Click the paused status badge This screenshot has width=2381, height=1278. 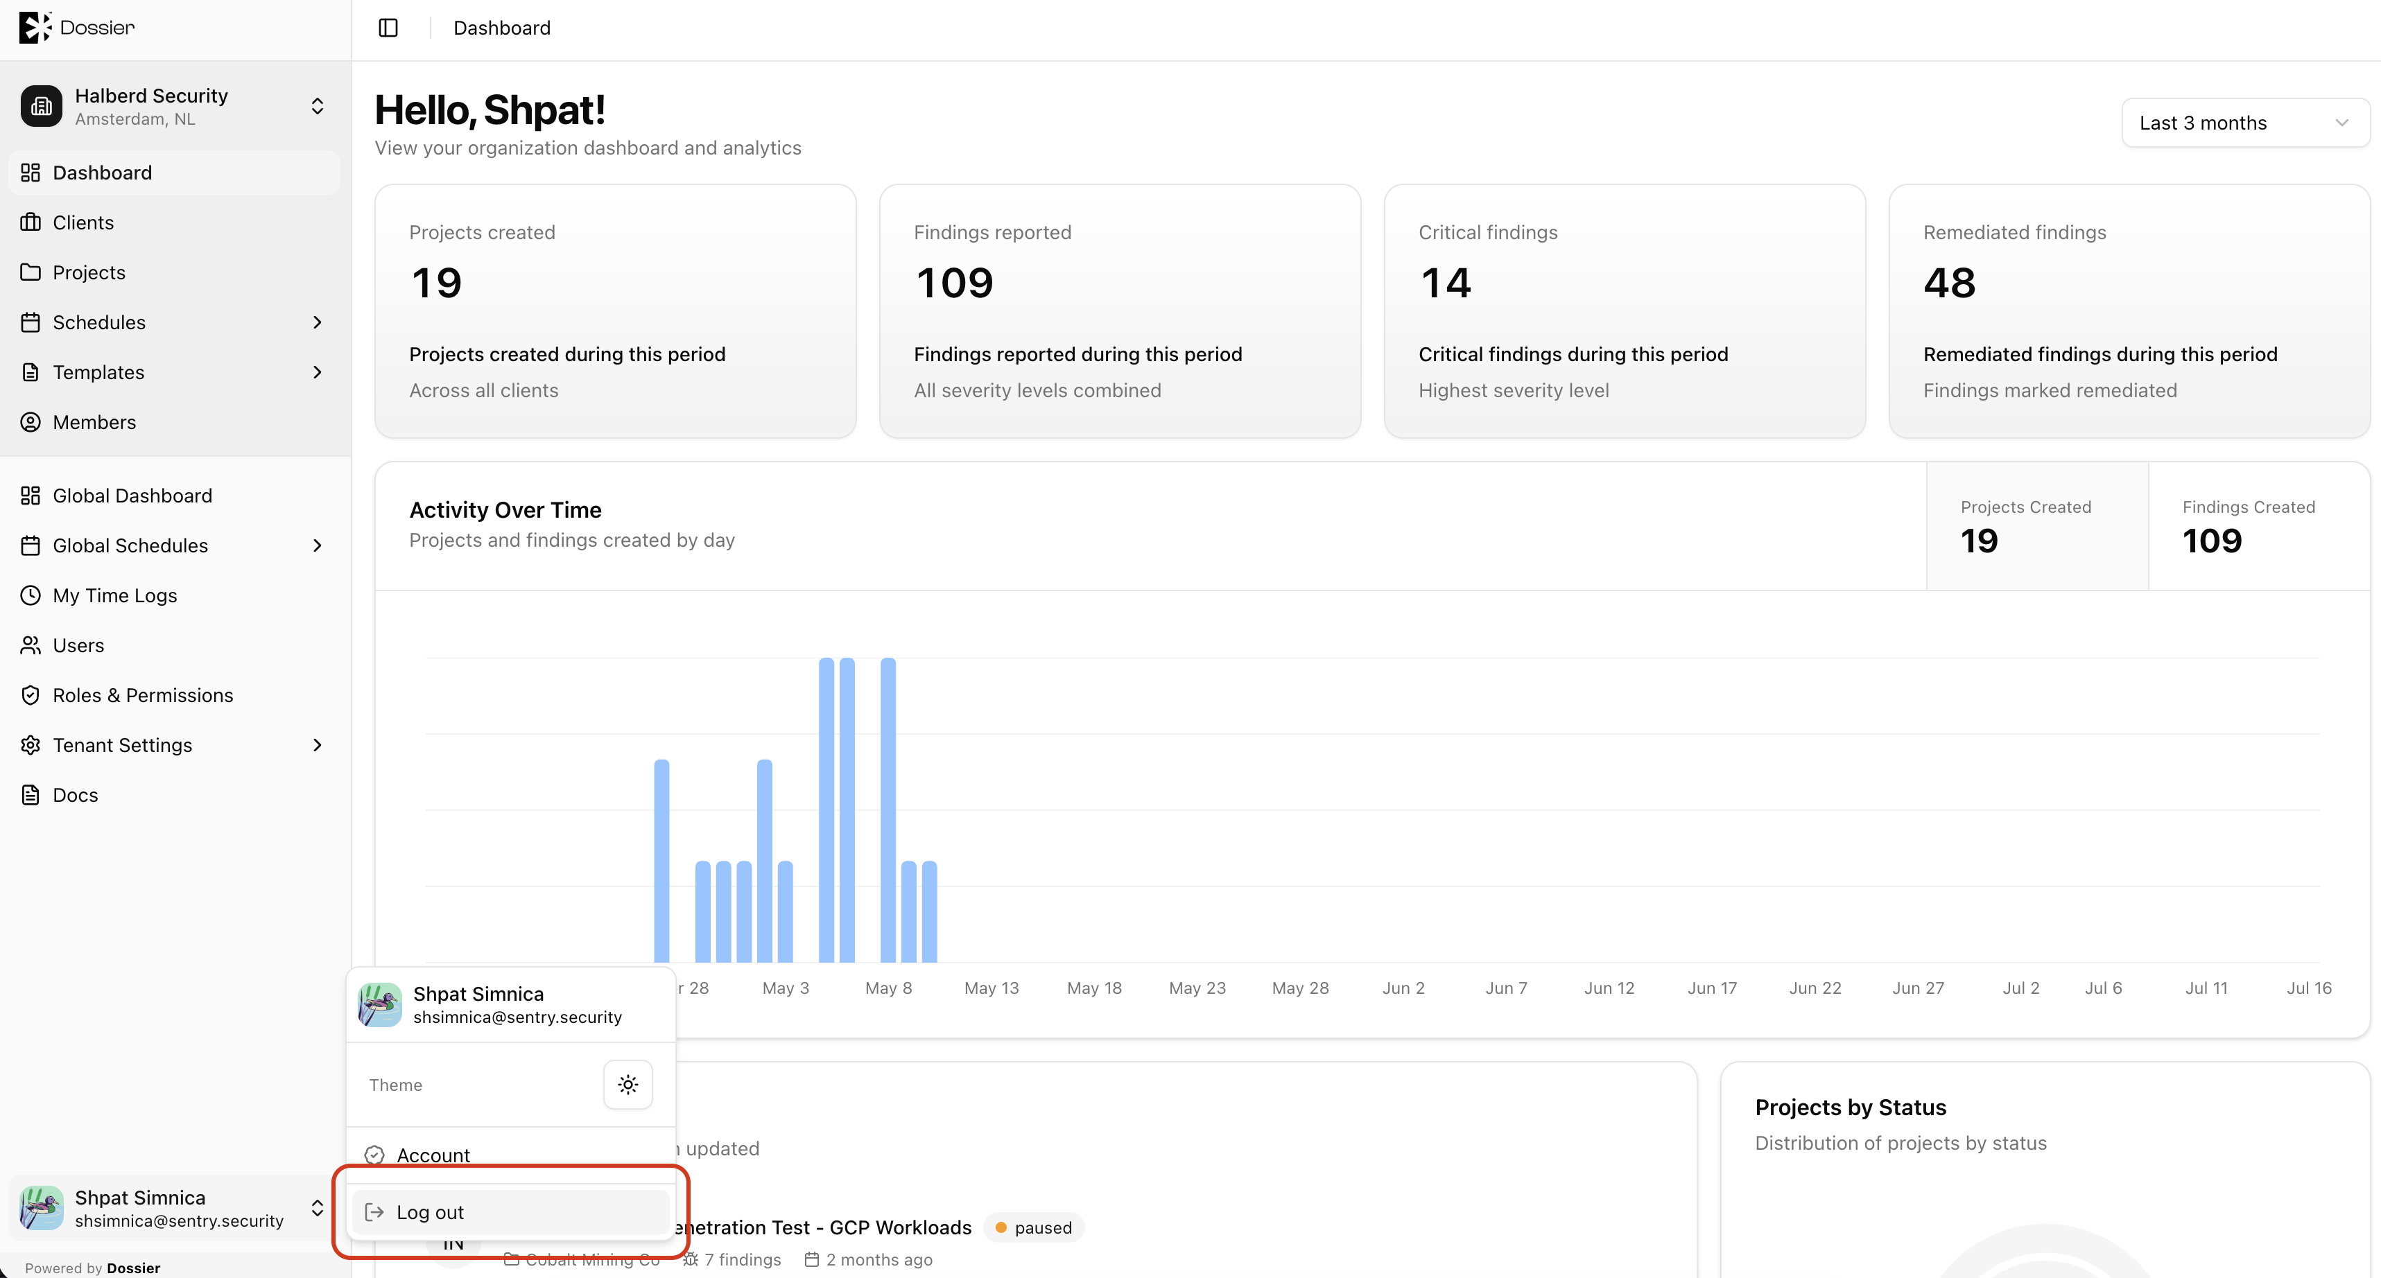[1033, 1228]
